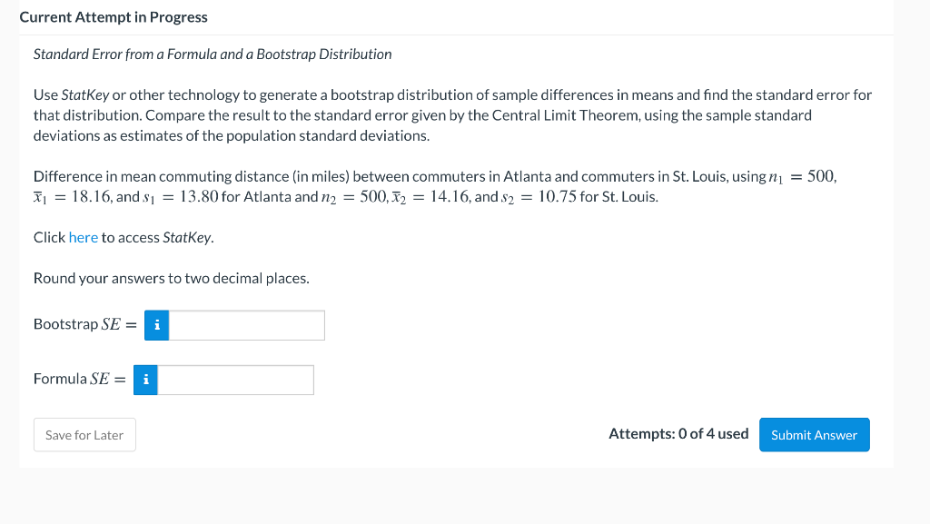Click the Save for Later button
930x524 pixels.
pyautogui.click(x=84, y=434)
